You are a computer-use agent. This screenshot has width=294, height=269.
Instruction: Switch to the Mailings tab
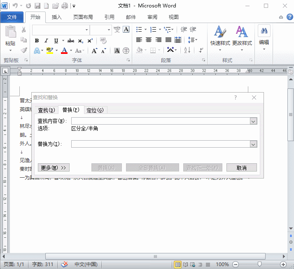pos(131,17)
